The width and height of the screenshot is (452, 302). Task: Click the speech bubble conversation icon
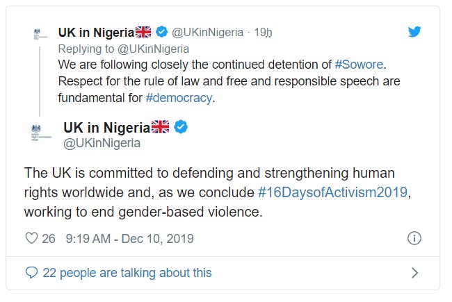[x=31, y=273]
